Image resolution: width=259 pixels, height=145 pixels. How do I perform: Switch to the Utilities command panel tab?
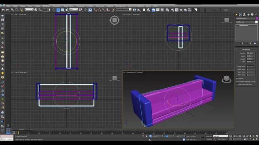click(256, 14)
